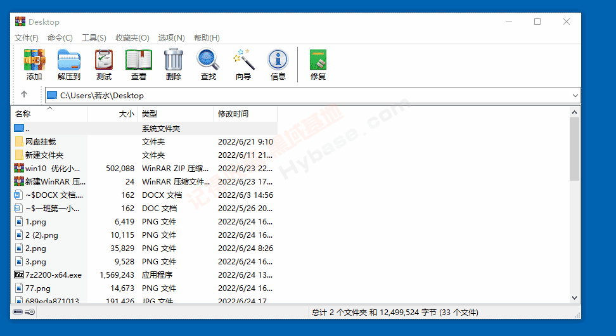
Task: Sort by the 类型 column header
Action: [x=176, y=114]
